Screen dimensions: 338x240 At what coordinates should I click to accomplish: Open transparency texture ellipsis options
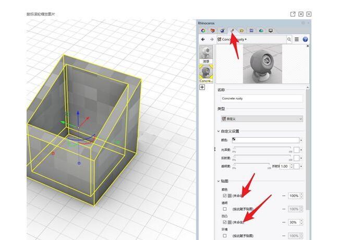284,209
